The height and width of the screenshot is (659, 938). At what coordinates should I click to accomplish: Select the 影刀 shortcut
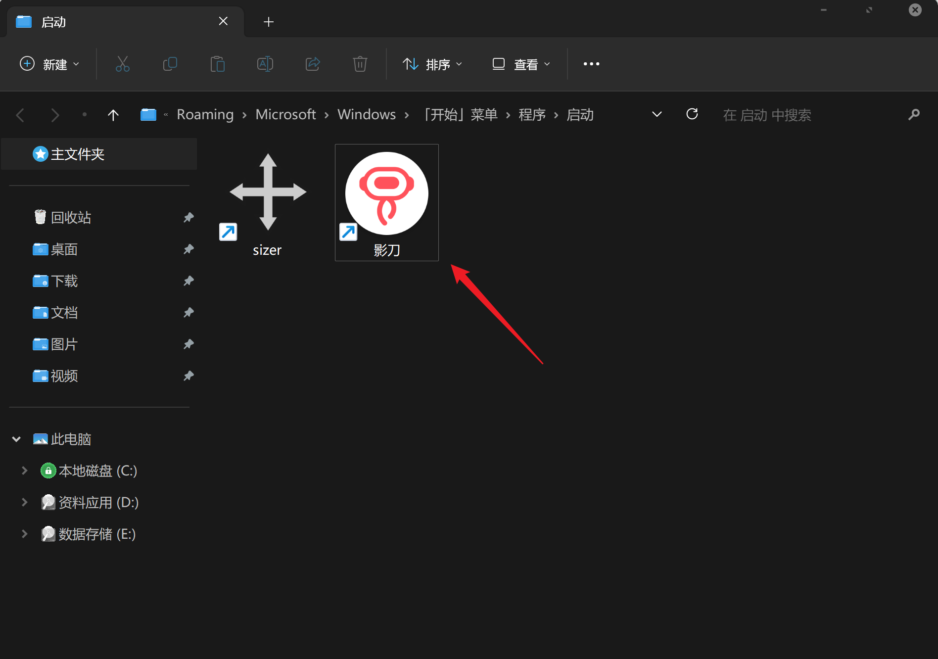tap(387, 203)
